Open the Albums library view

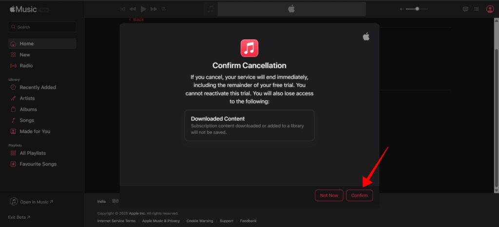click(42, 109)
